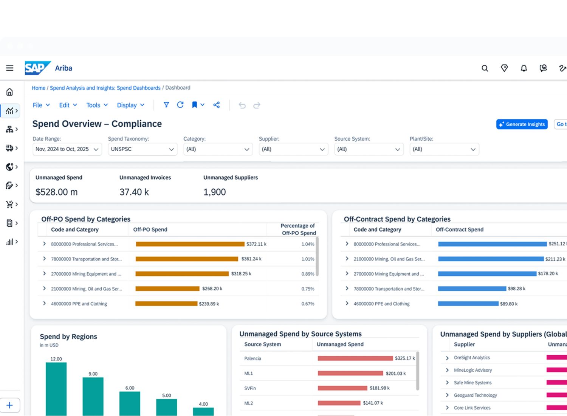Click the search magnifier icon
Viewport: 567px width, 416px height.
[x=485, y=68]
